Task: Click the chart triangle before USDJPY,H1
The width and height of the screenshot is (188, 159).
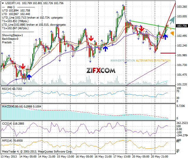Action: (x=3, y=3)
